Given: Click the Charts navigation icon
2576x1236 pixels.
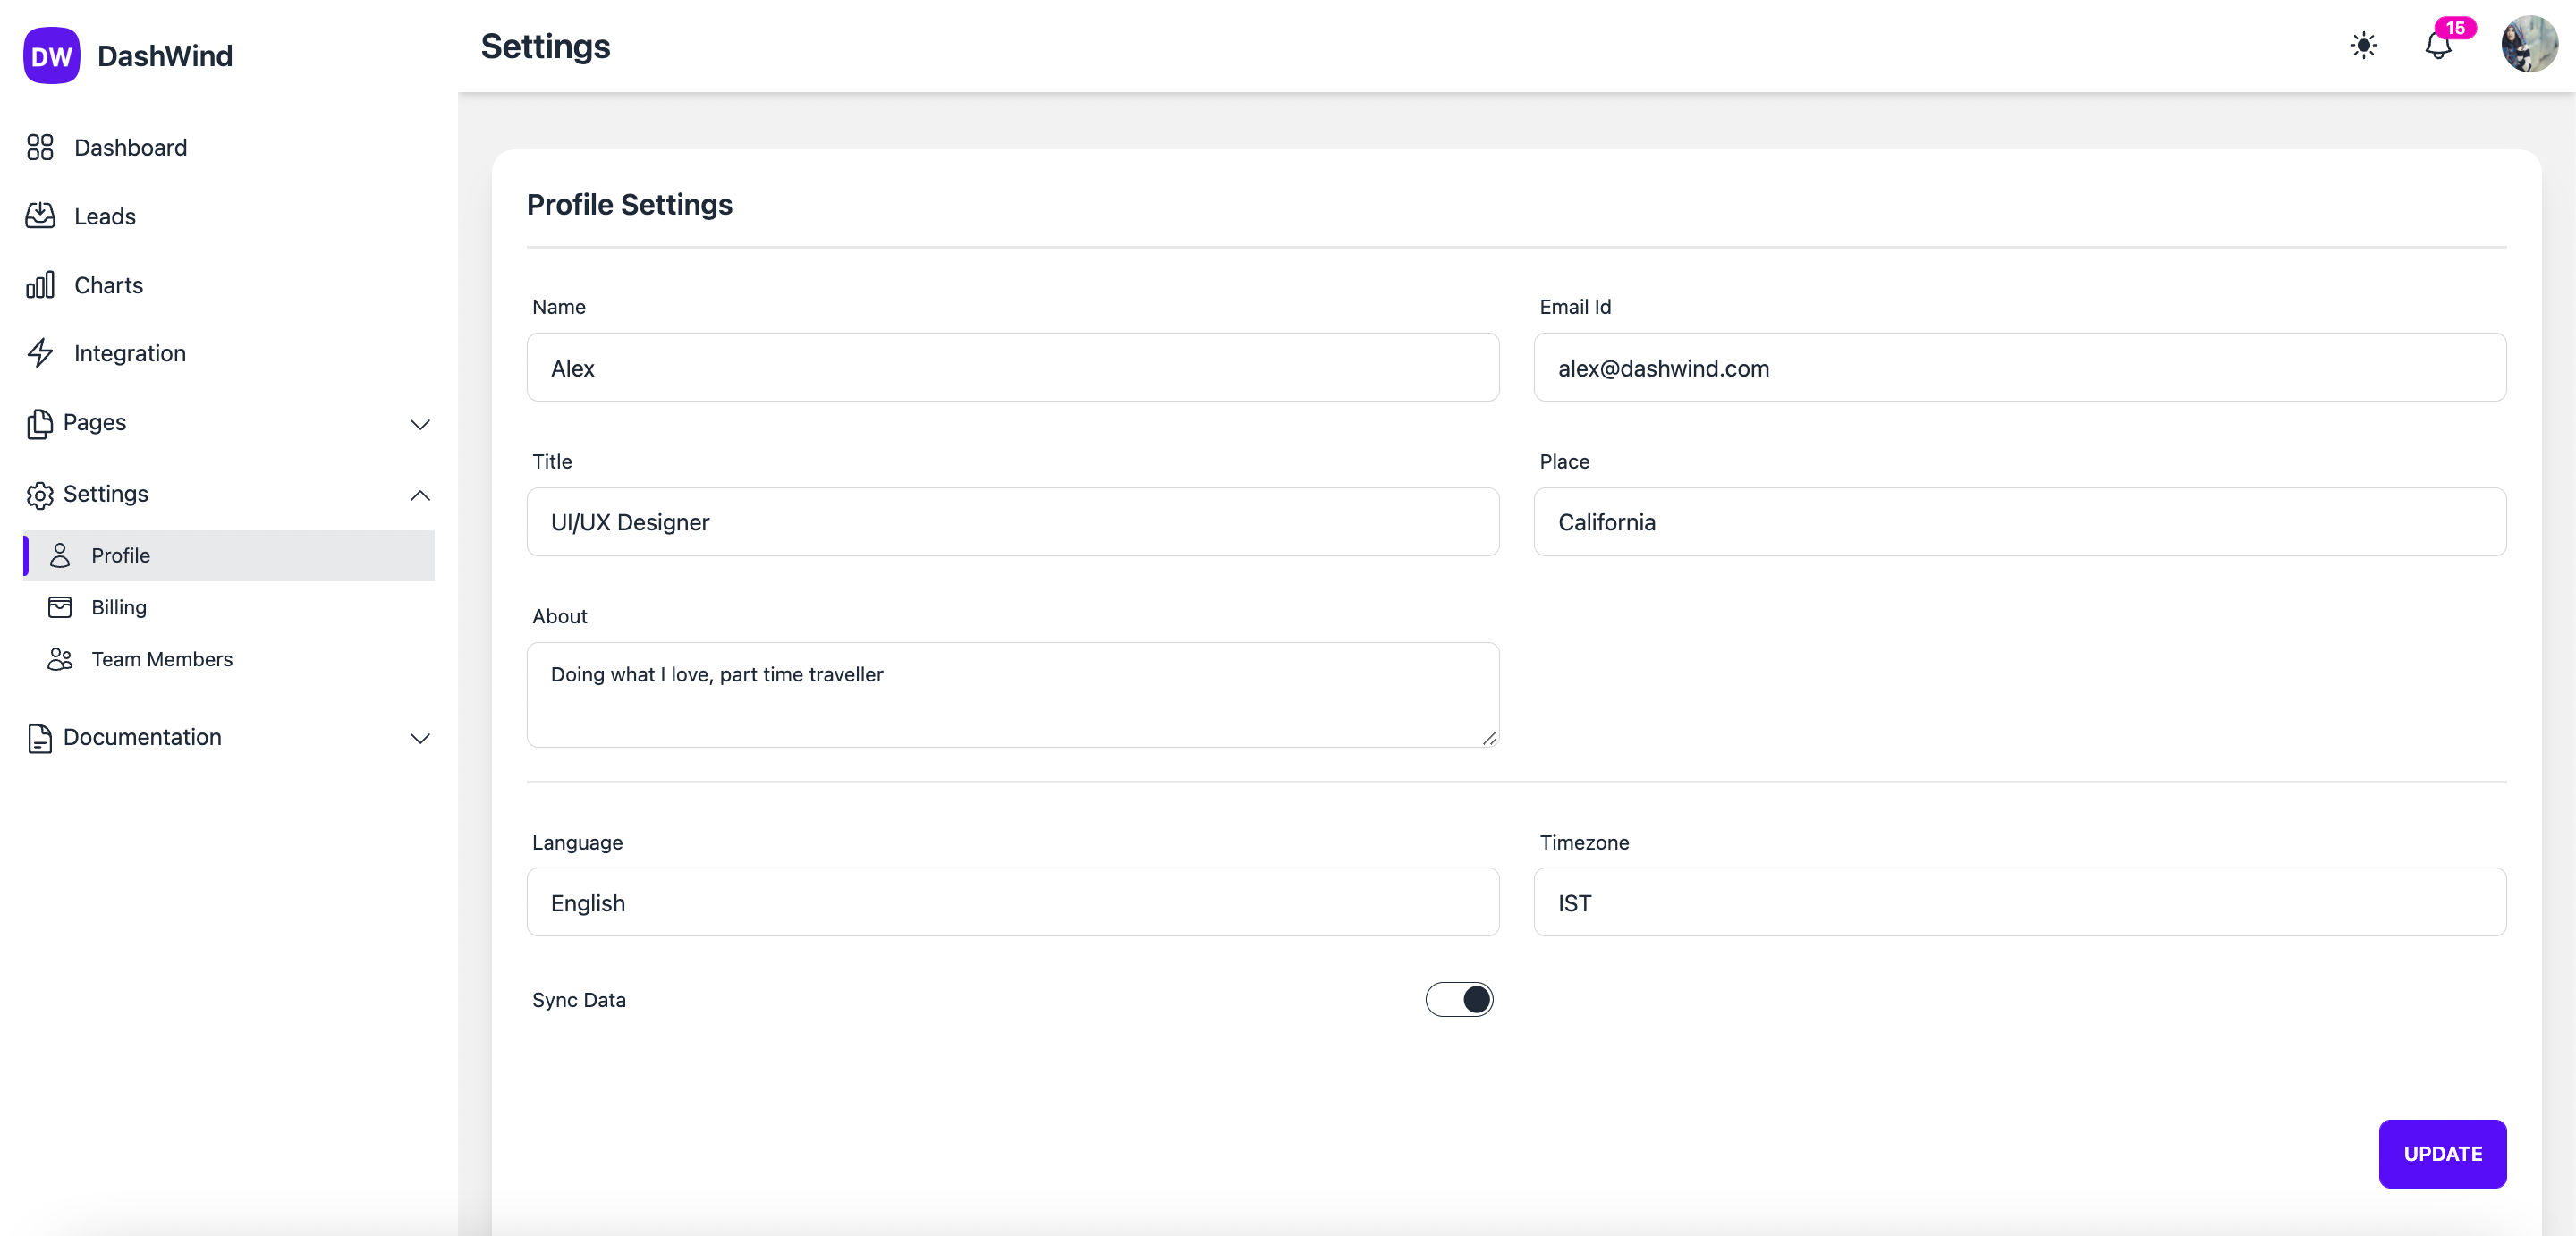Looking at the screenshot, I should pyautogui.click(x=39, y=283).
